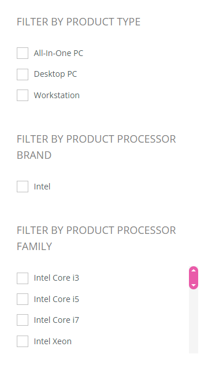This screenshot has height=365, width=208.
Task: Click the Desktop PC label text
Action: tap(55, 74)
